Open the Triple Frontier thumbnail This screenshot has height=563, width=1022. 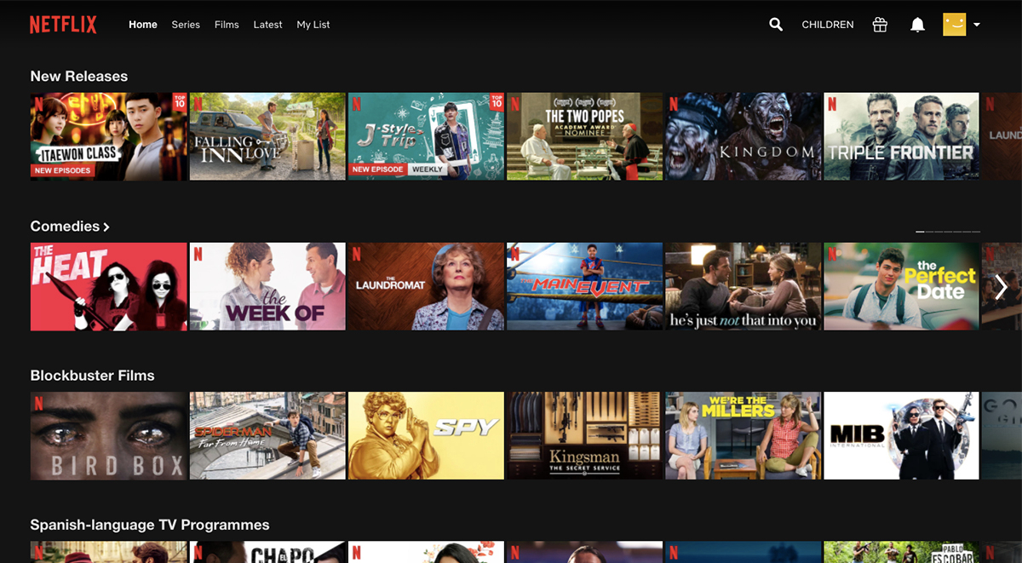pyautogui.click(x=901, y=136)
